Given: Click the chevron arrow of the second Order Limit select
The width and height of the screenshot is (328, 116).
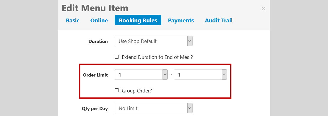Looking at the screenshot, I should (224, 74).
